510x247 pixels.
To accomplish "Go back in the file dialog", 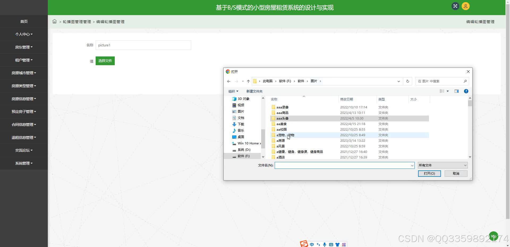I will point(229,81).
